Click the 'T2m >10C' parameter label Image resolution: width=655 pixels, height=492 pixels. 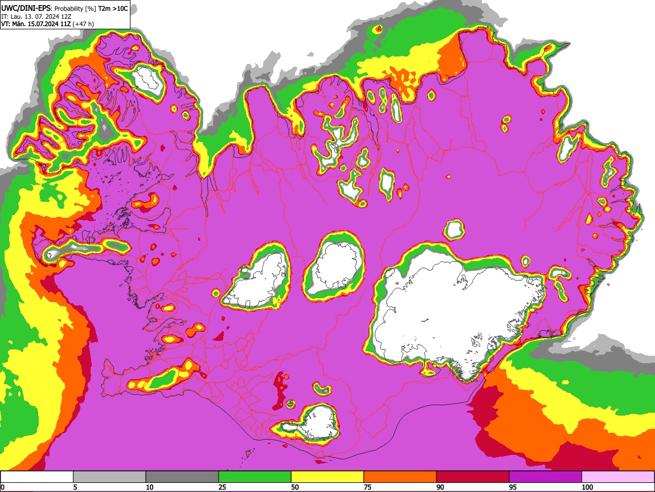pyautogui.click(x=113, y=9)
